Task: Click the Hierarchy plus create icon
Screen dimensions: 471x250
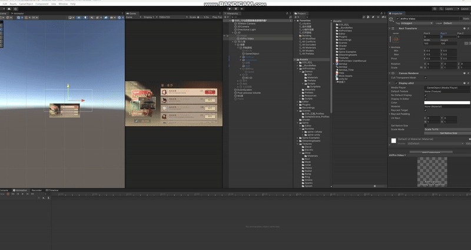Action: pos(225,17)
